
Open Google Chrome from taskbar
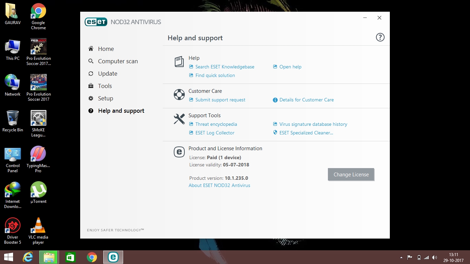92,257
